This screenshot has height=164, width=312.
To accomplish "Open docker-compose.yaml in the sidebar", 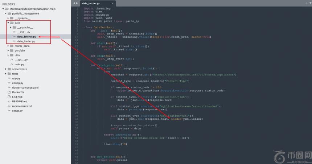I will (25, 87).
